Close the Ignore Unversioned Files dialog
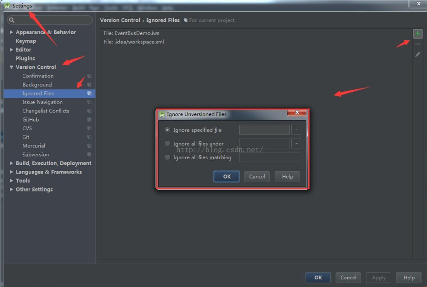This screenshot has height=287, width=427. click(297, 112)
